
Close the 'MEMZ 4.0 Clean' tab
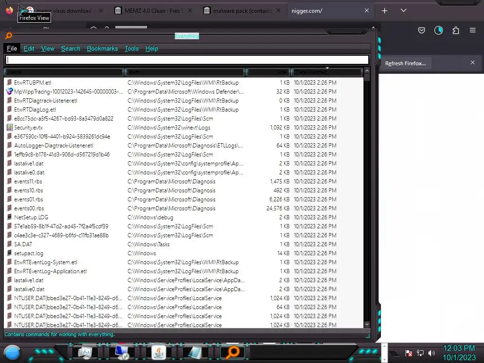pyautogui.click(x=190, y=10)
